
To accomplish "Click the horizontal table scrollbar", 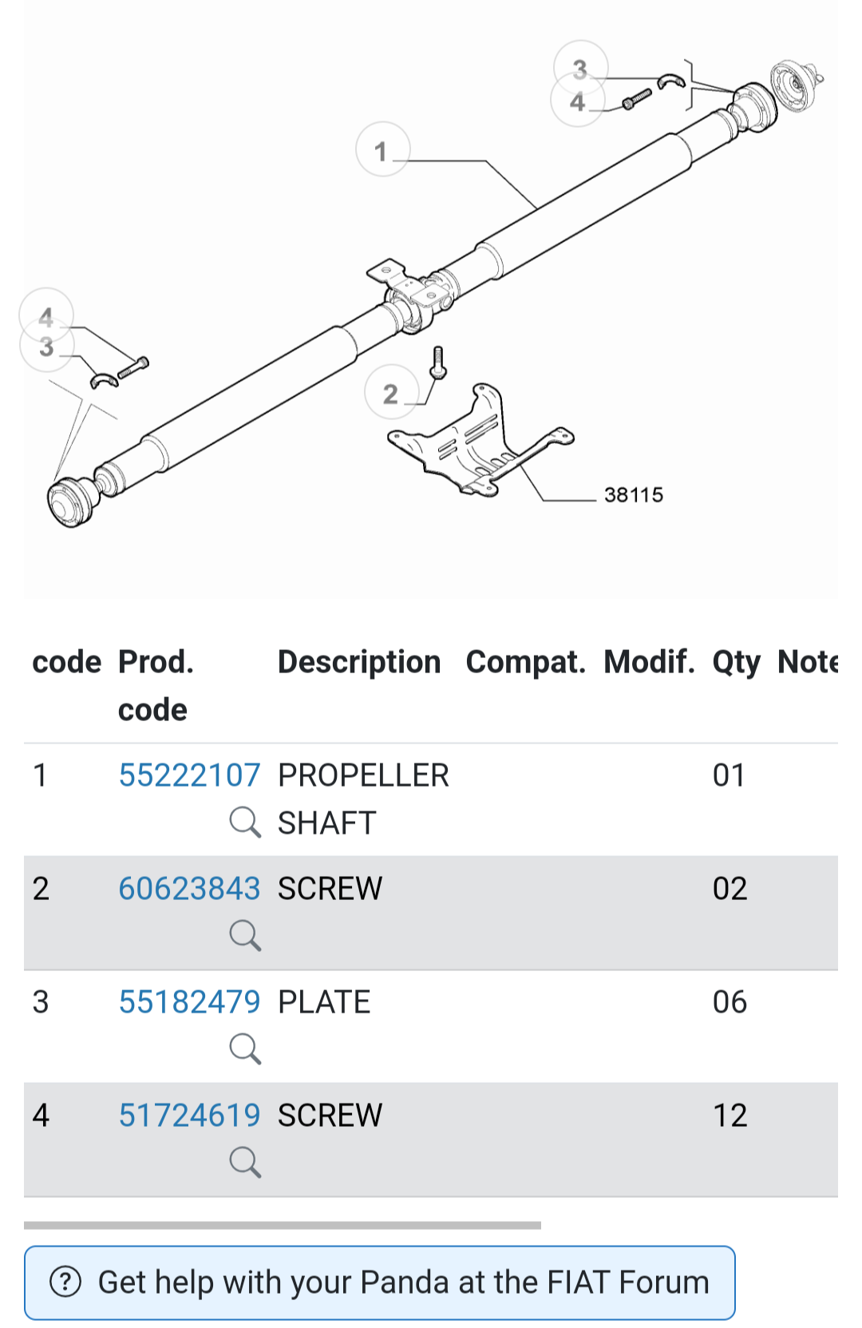I will [x=283, y=1224].
